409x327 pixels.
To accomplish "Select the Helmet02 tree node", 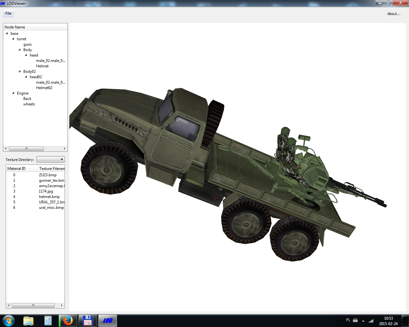I will [44, 88].
